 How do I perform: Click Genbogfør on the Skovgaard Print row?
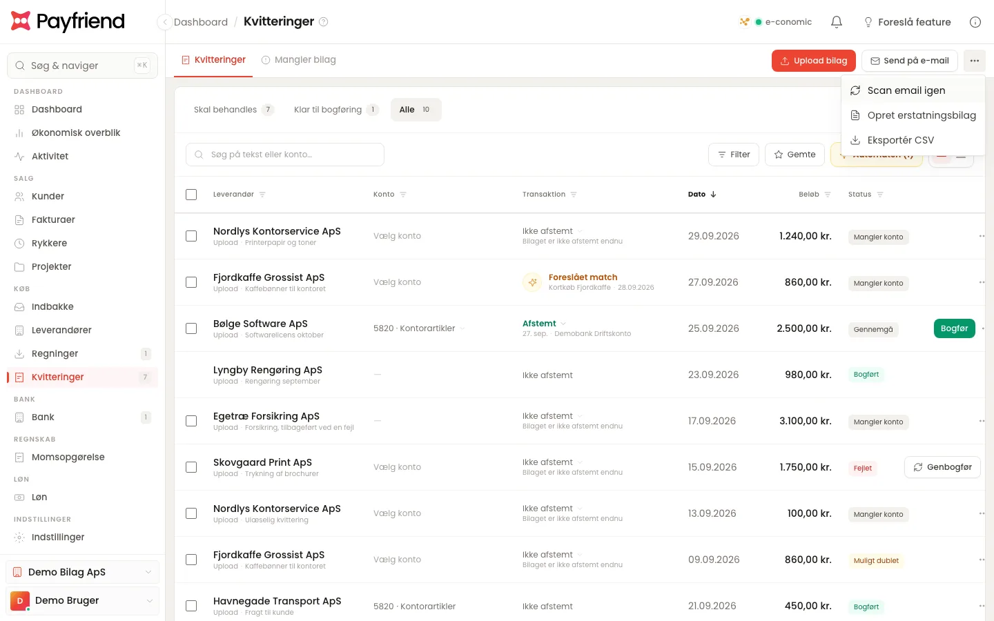tap(942, 467)
